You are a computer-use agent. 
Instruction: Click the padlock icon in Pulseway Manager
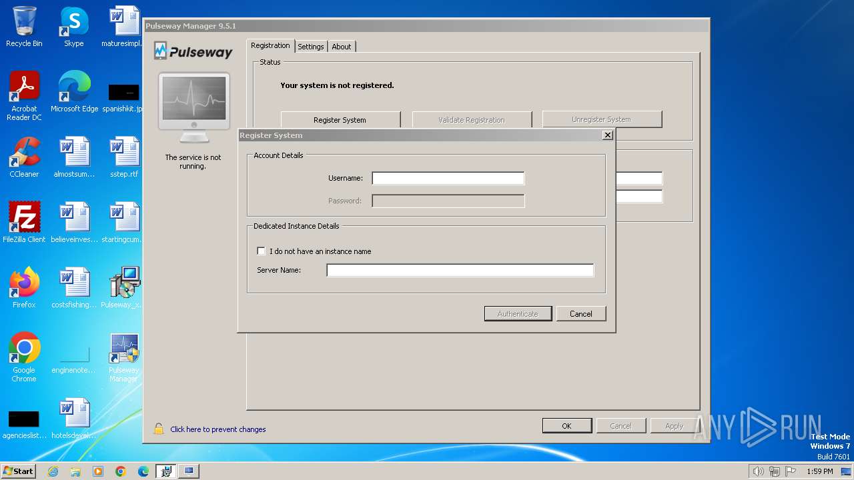tap(159, 429)
